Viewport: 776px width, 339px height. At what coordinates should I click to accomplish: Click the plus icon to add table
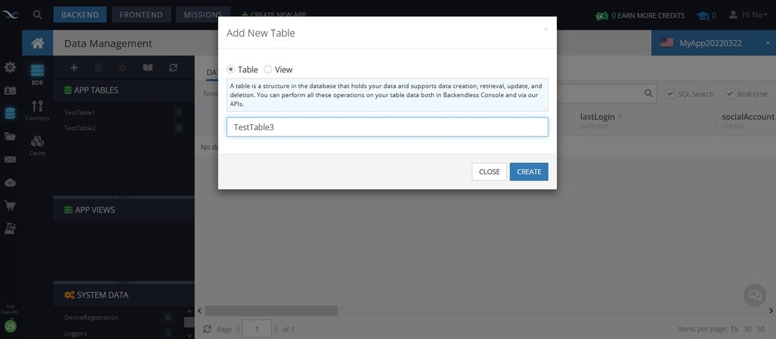coord(74,67)
